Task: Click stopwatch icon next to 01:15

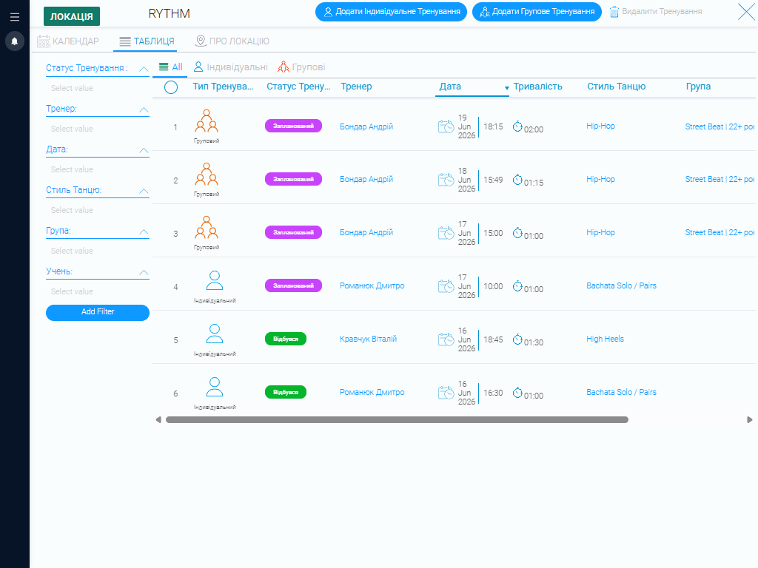Action: 517,180
